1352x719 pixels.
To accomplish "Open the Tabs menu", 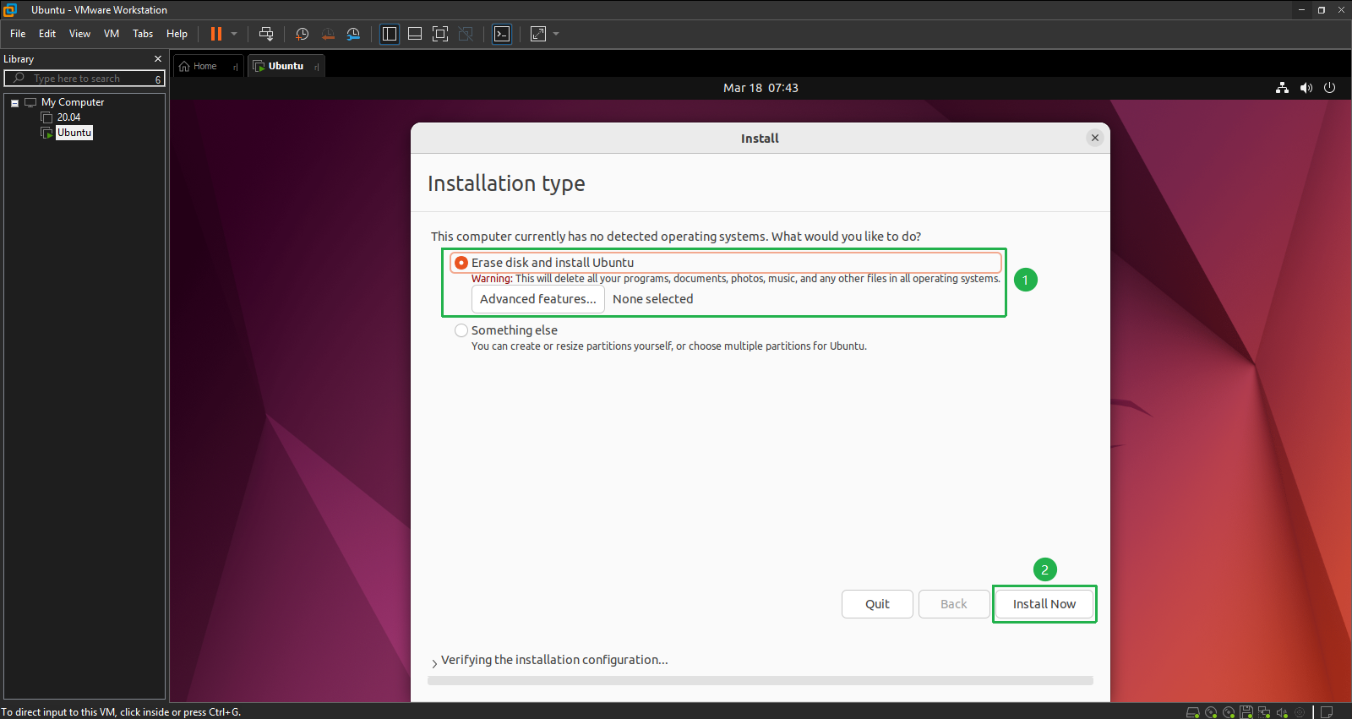I will 143,34.
